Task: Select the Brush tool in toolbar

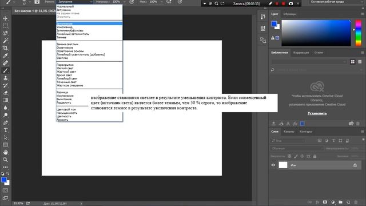Action: [x=5, y=70]
